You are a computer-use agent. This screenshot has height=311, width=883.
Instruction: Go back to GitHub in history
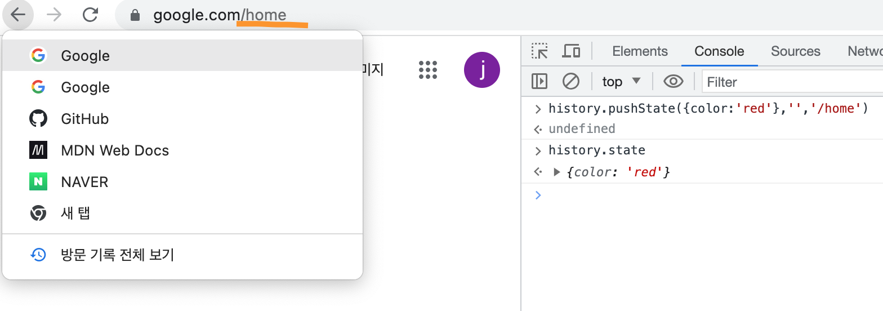pyautogui.click(x=182, y=119)
